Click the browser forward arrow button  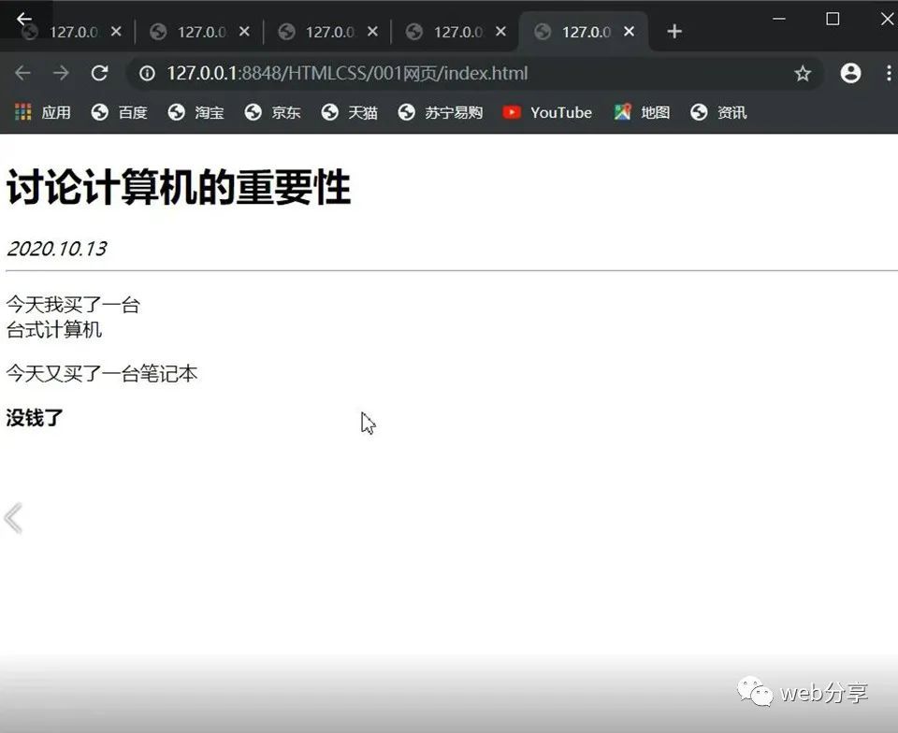(x=62, y=73)
